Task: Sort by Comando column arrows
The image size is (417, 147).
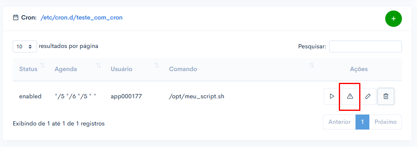Action: click(312, 65)
